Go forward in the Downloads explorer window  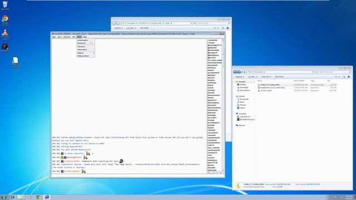tap(239, 72)
